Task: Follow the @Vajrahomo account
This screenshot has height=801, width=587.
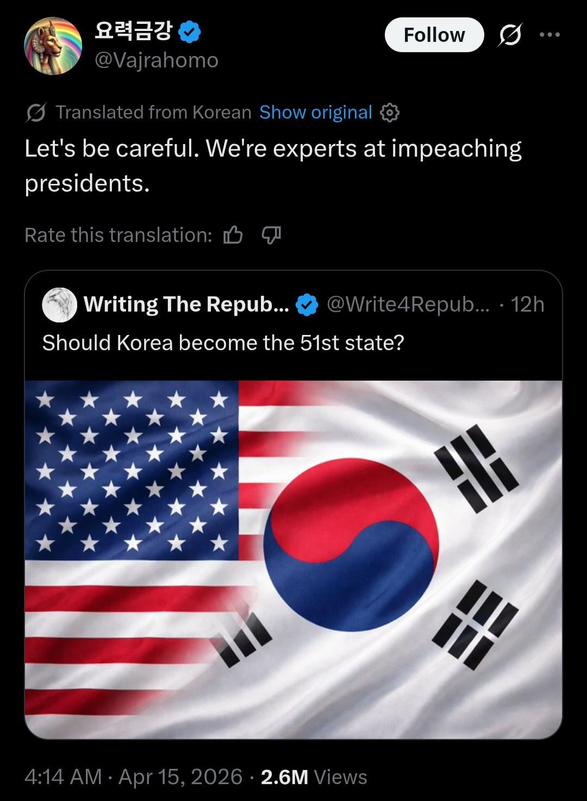Action: tap(434, 35)
